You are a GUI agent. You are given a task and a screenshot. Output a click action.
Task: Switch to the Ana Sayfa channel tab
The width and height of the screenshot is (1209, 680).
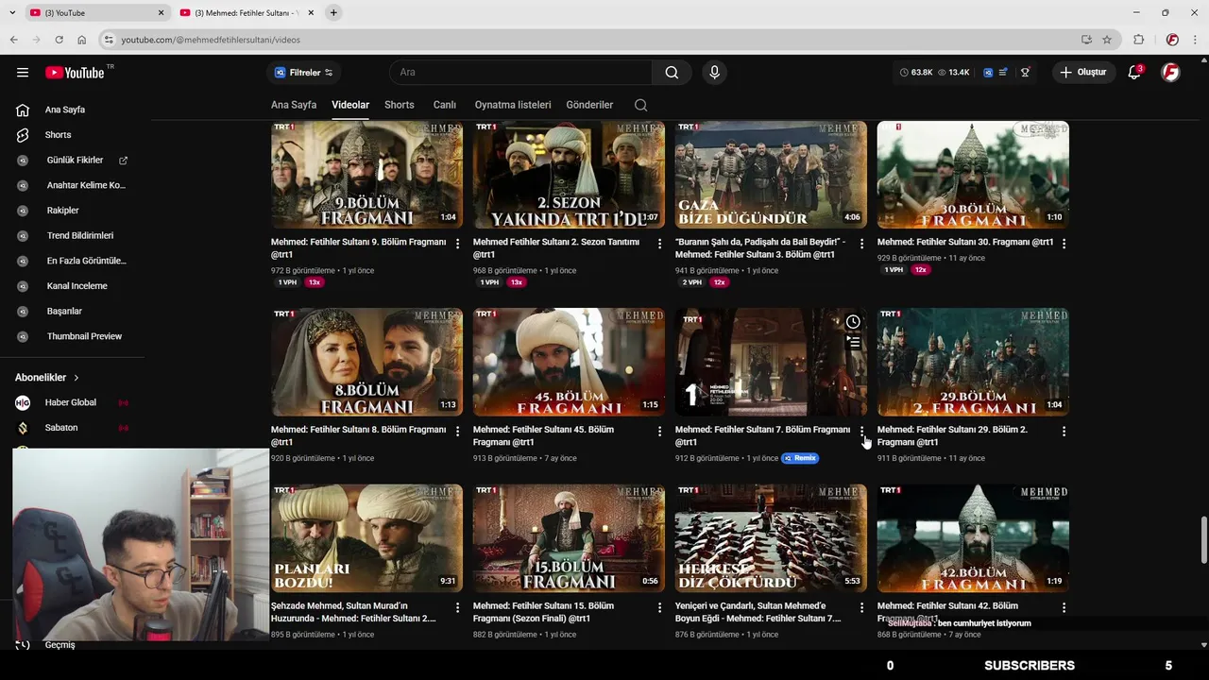click(x=294, y=105)
